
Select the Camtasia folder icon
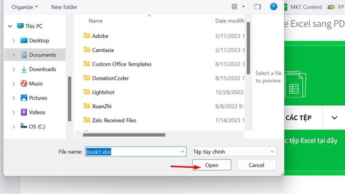87,50
